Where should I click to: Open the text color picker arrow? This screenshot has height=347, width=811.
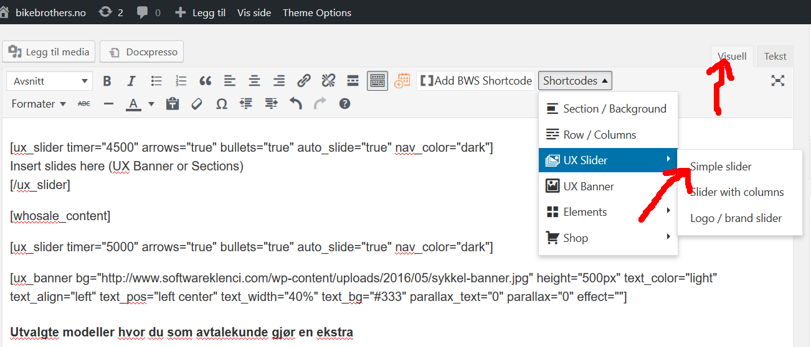[151, 104]
